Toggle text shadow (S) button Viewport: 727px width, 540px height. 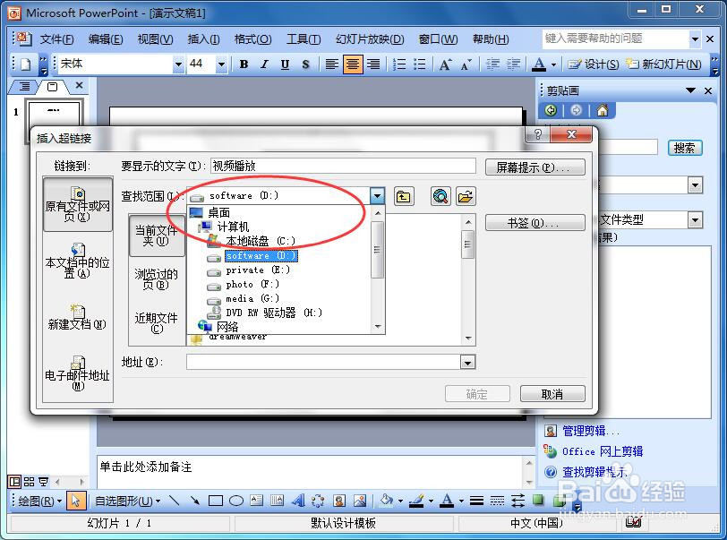click(x=305, y=64)
